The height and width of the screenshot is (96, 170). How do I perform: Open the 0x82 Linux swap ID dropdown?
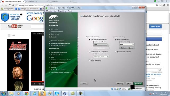coord(101,57)
